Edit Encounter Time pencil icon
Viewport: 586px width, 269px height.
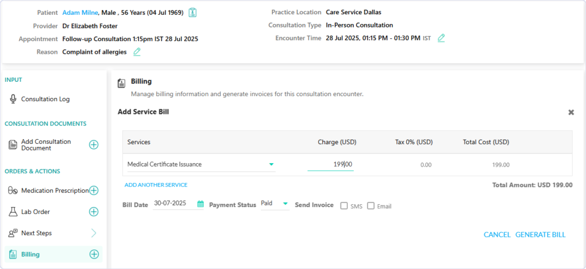(441, 38)
